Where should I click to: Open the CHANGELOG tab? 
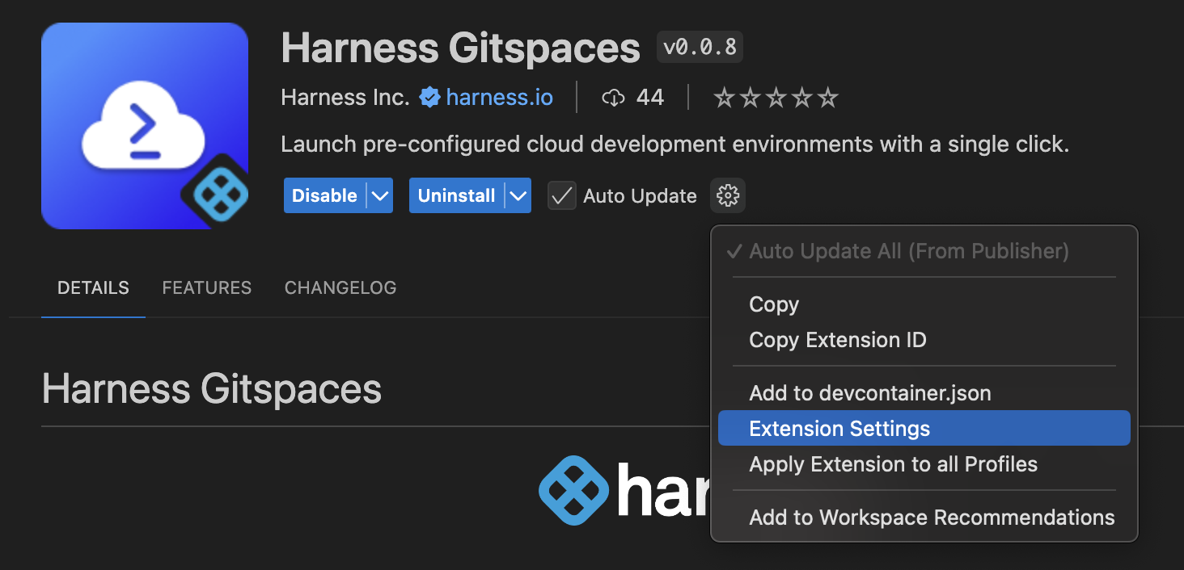click(340, 288)
